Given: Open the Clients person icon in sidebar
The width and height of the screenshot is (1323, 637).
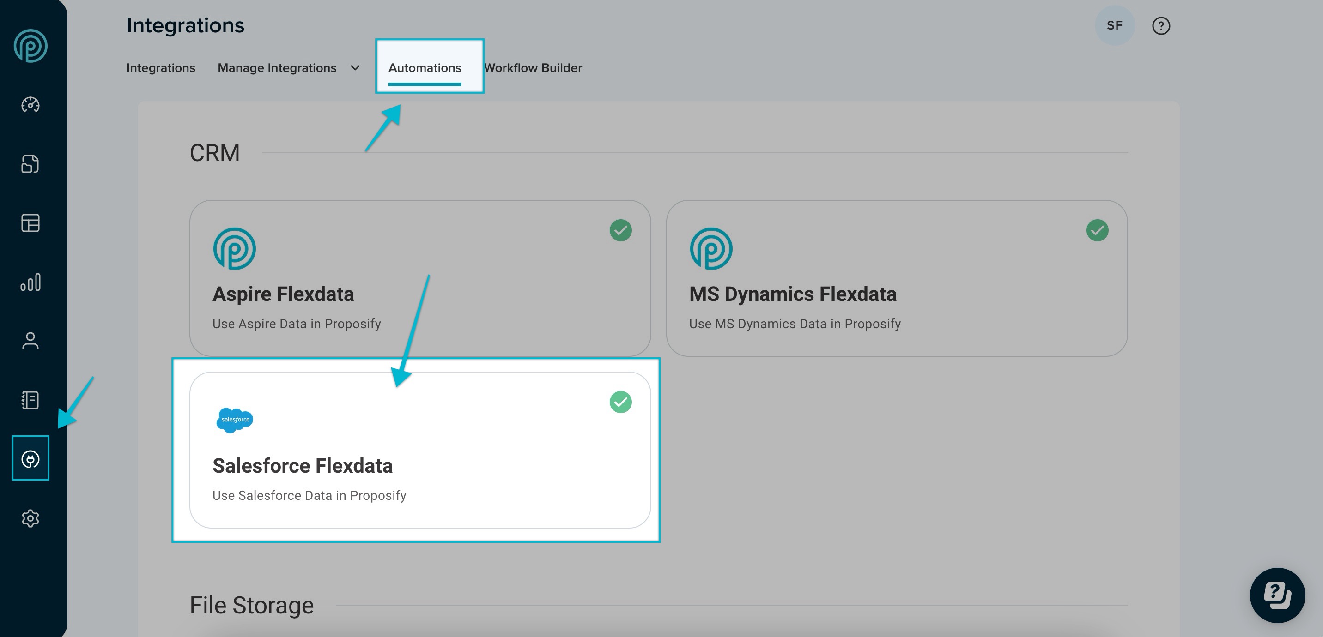Looking at the screenshot, I should [x=30, y=341].
